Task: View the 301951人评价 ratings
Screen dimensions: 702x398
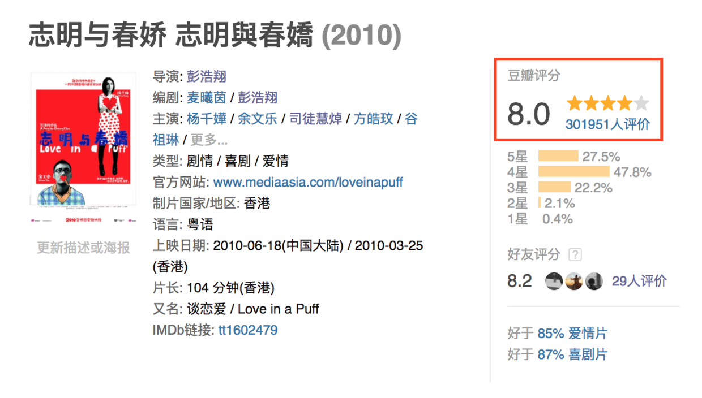Action: click(x=607, y=124)
